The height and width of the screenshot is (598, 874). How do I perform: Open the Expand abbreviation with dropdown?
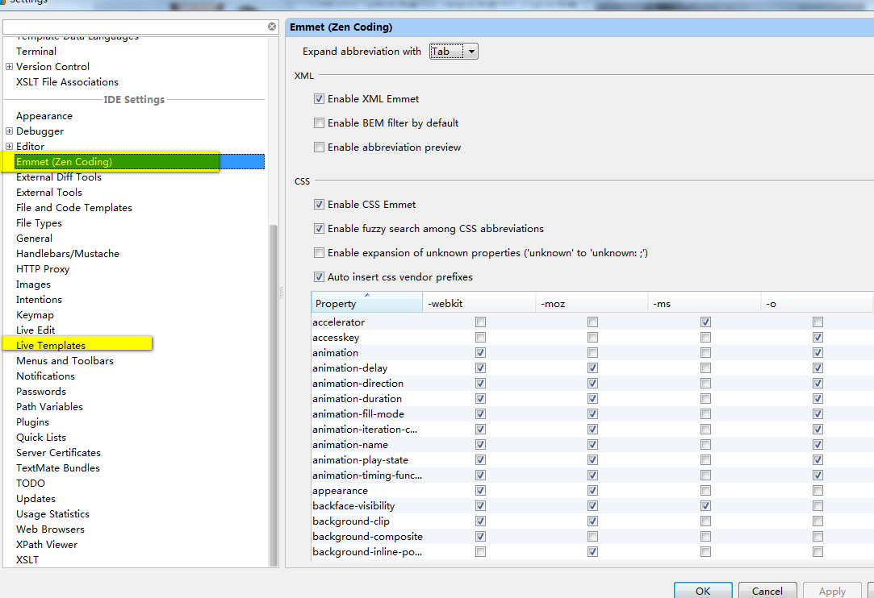point(454,52)
